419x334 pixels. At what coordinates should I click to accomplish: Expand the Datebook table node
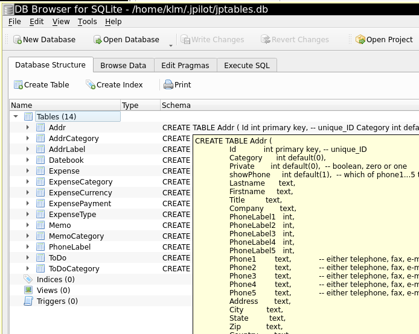[x=28, y=160]
